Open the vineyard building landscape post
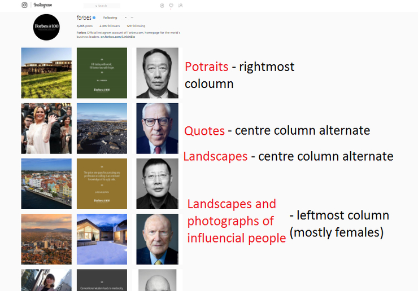418x291 pixels. coord(46,73)
